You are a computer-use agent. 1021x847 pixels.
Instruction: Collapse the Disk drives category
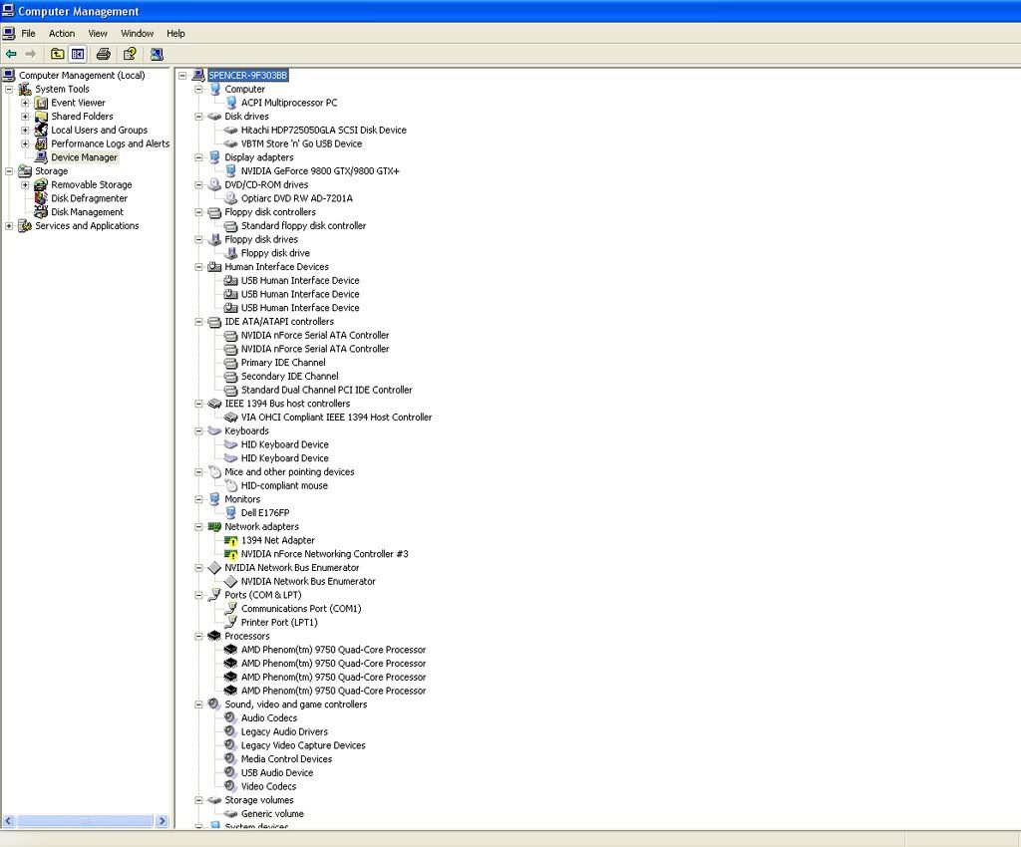[x=198, y=117]
